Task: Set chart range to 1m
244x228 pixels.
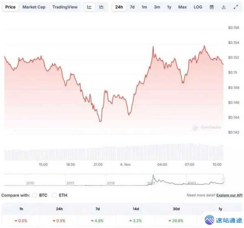Action: (x=144, y=7)
